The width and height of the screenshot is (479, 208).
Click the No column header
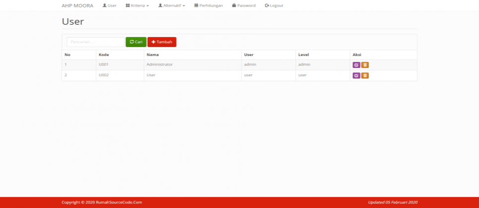tap(79, 55)
